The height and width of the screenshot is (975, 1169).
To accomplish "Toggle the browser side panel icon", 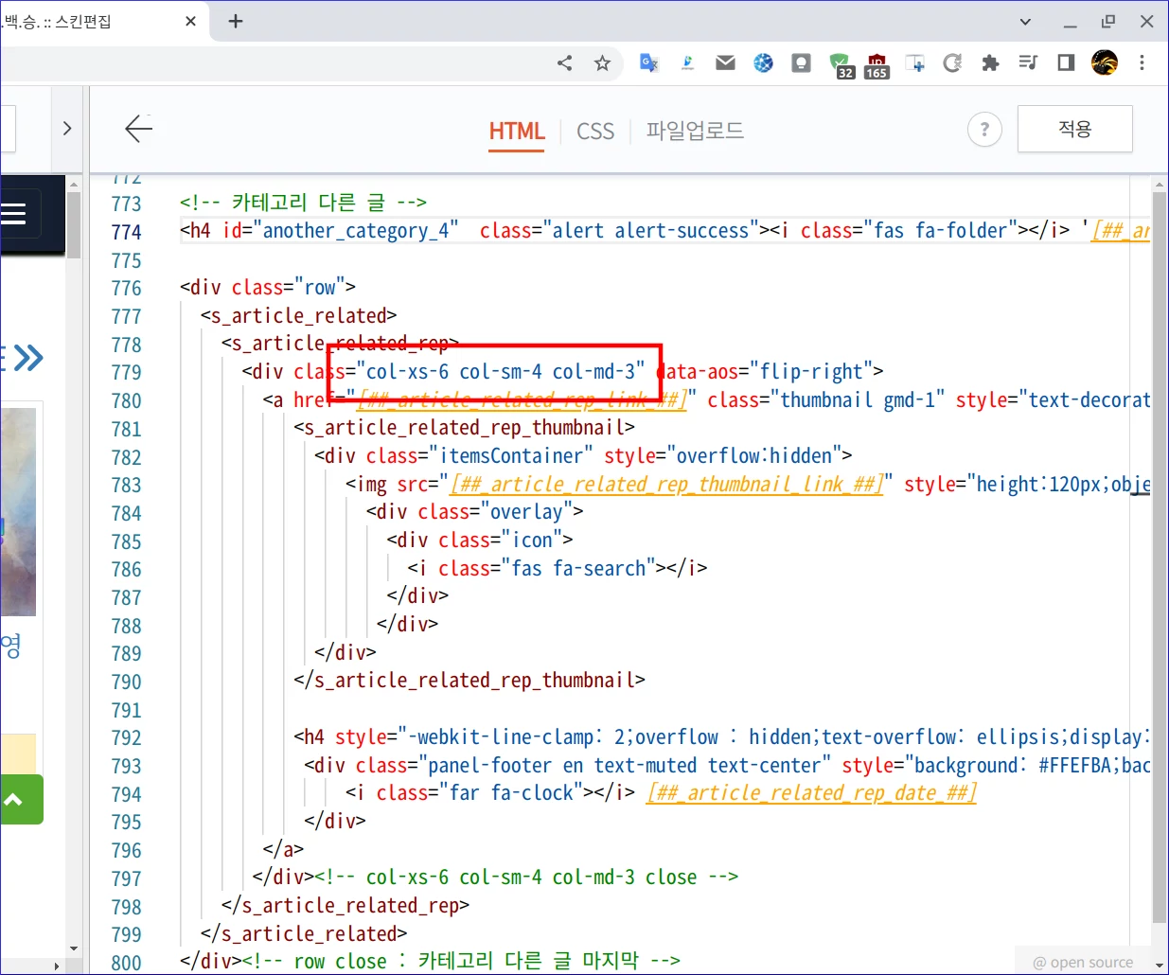I will point(1066,63).
